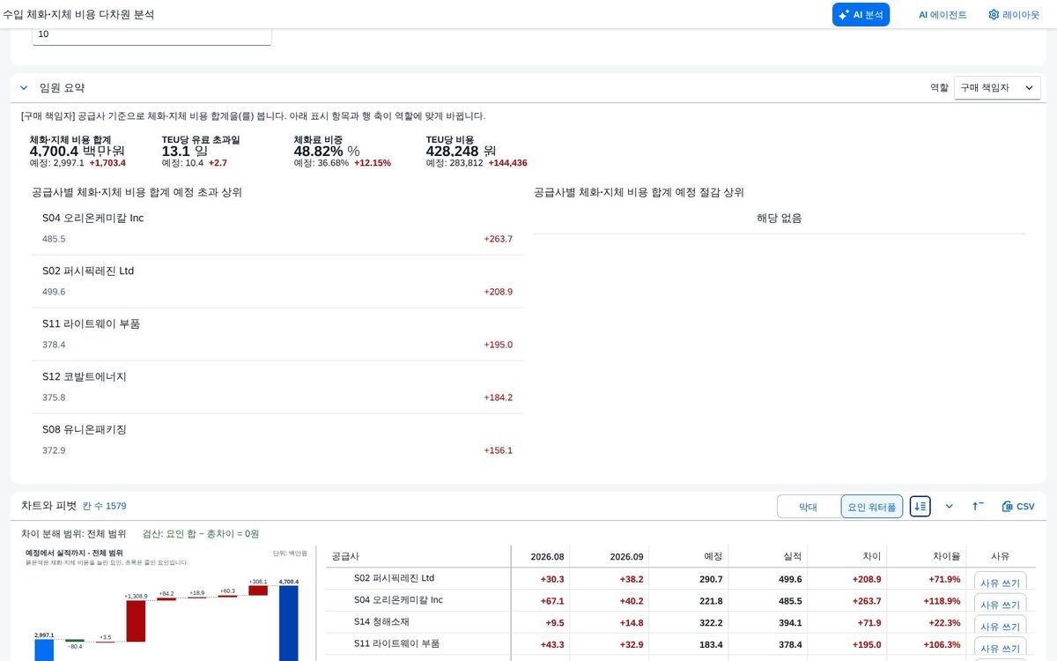Select S04 오리온케미칼 Inc in summary list
The height and width of the screenshot is (661, 1057).
pos(277,228)
